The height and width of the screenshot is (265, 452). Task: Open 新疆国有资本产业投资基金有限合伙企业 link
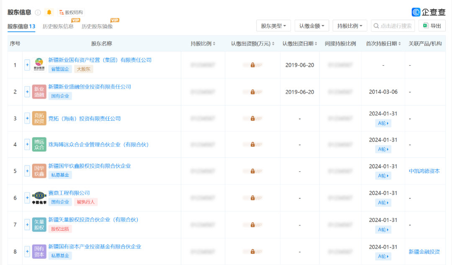(95, 247)
